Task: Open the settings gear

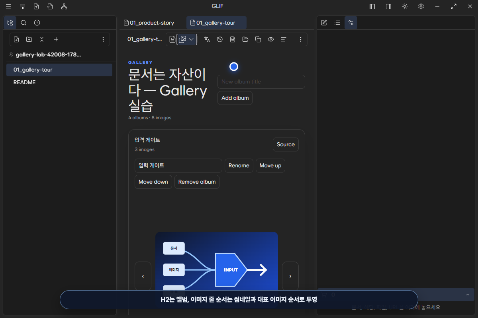Action: click(x=421, y=6)
